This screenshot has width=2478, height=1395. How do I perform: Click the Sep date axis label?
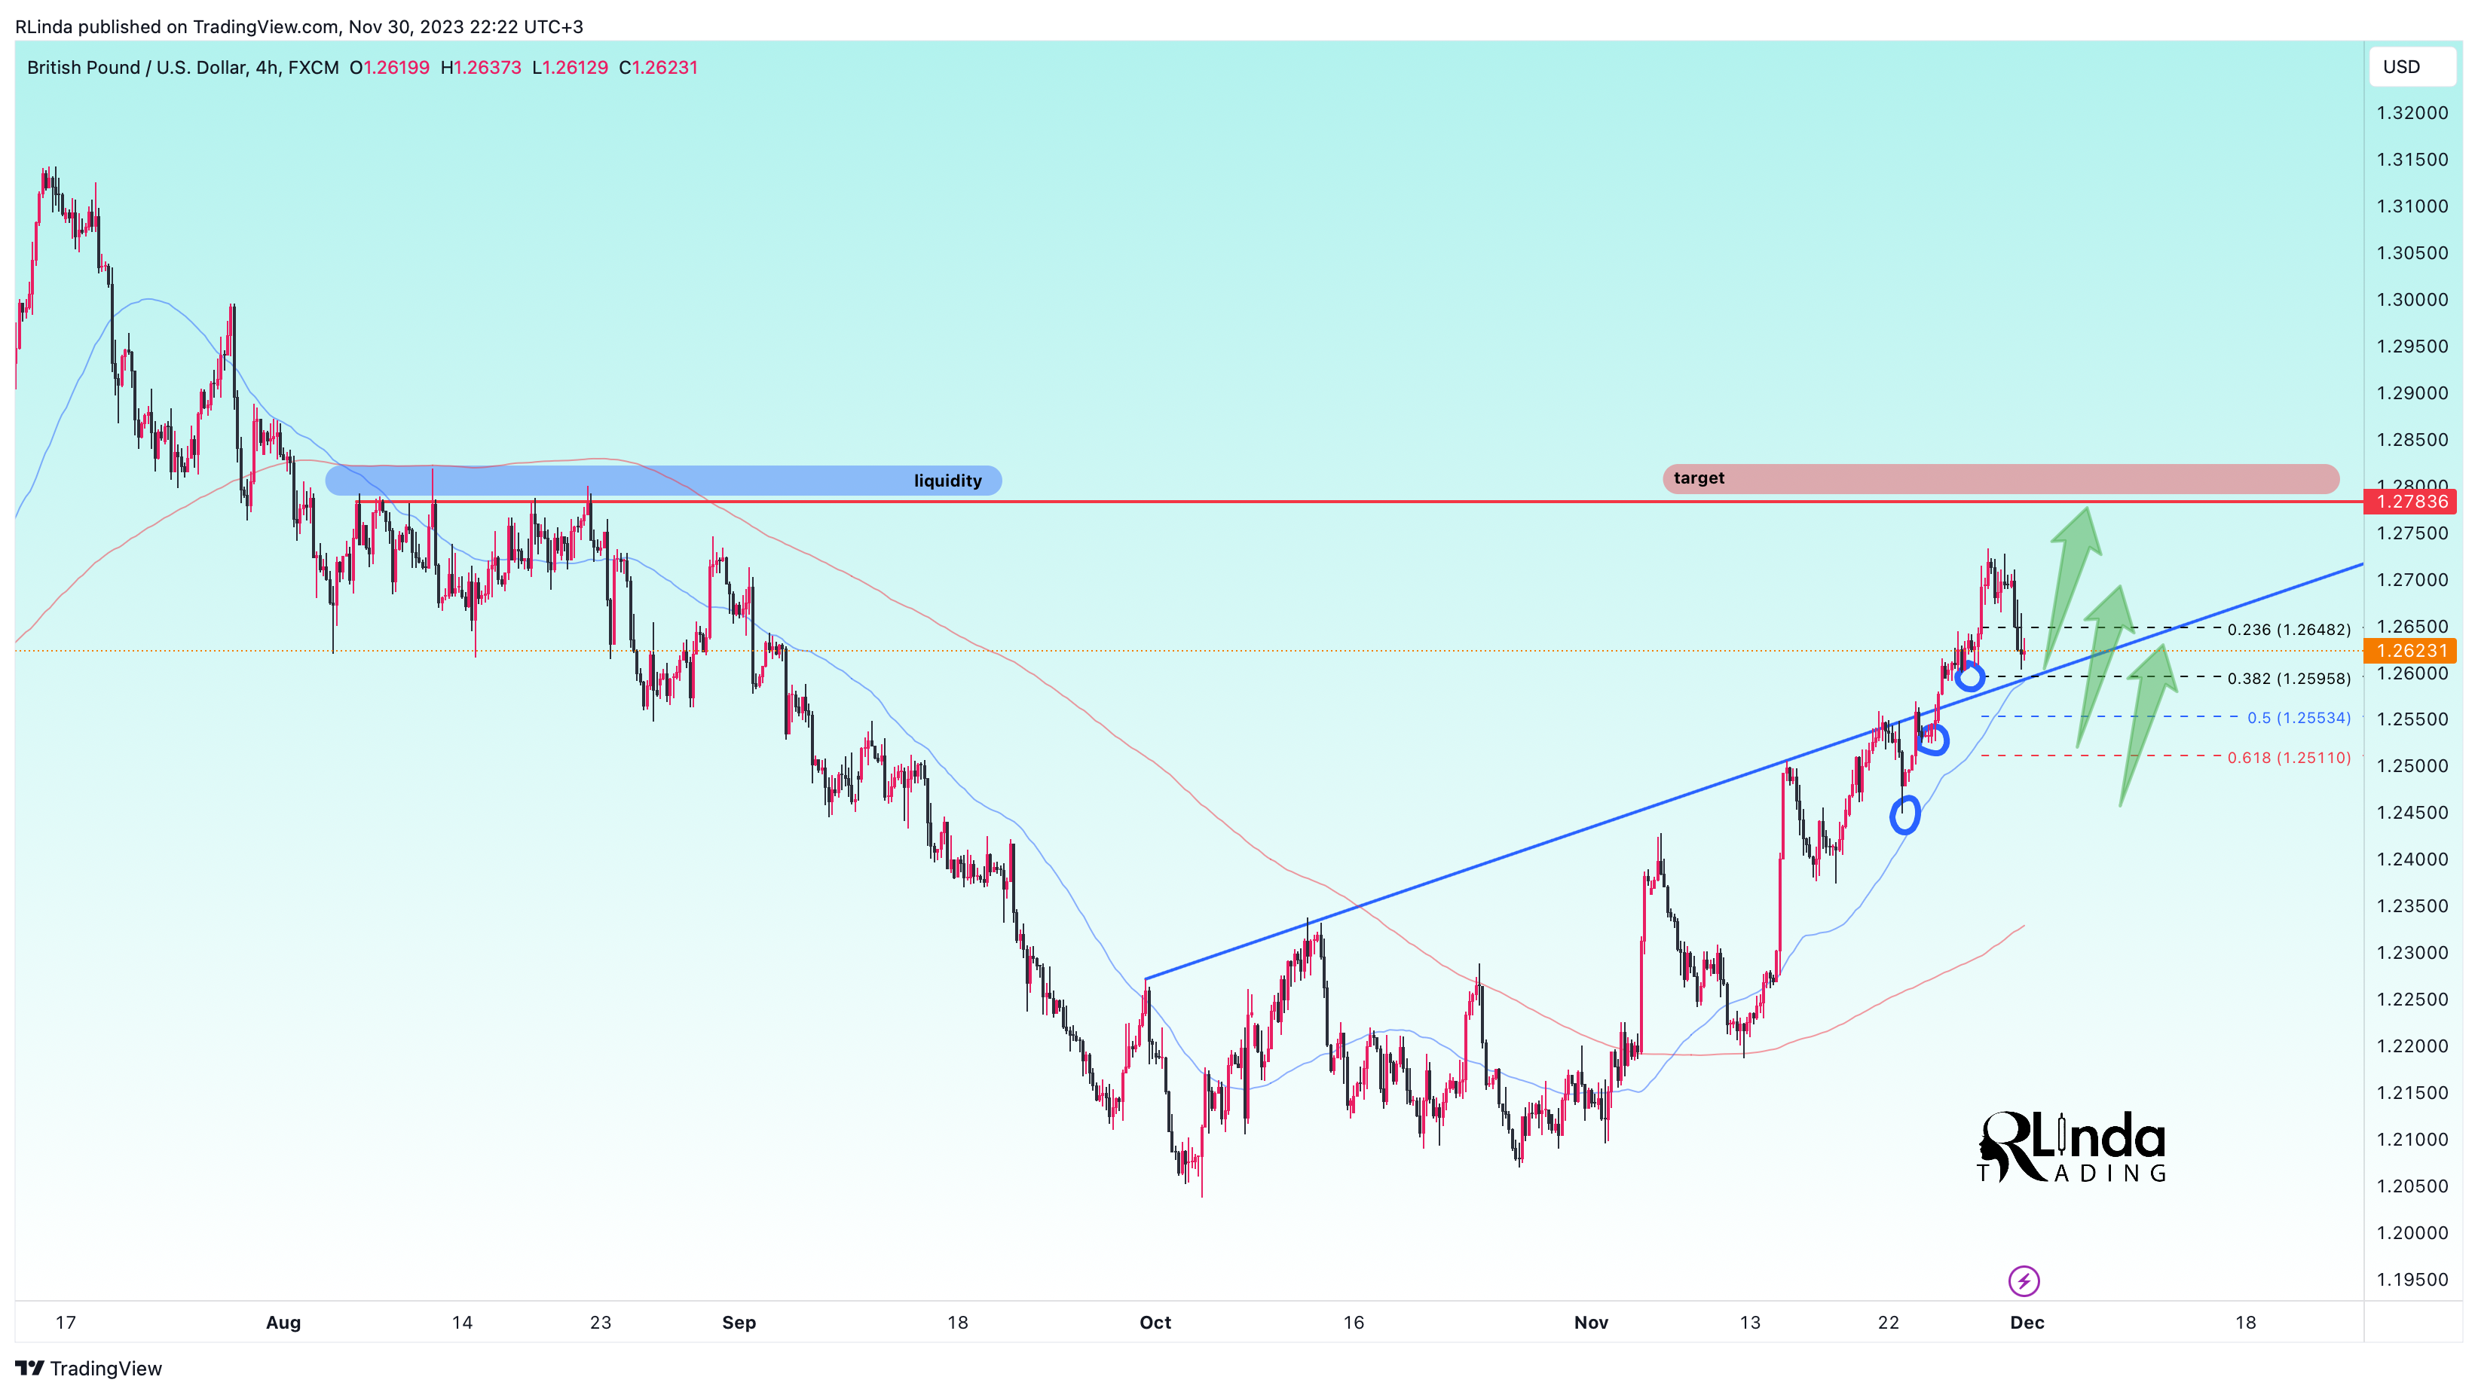[739, 1322]
